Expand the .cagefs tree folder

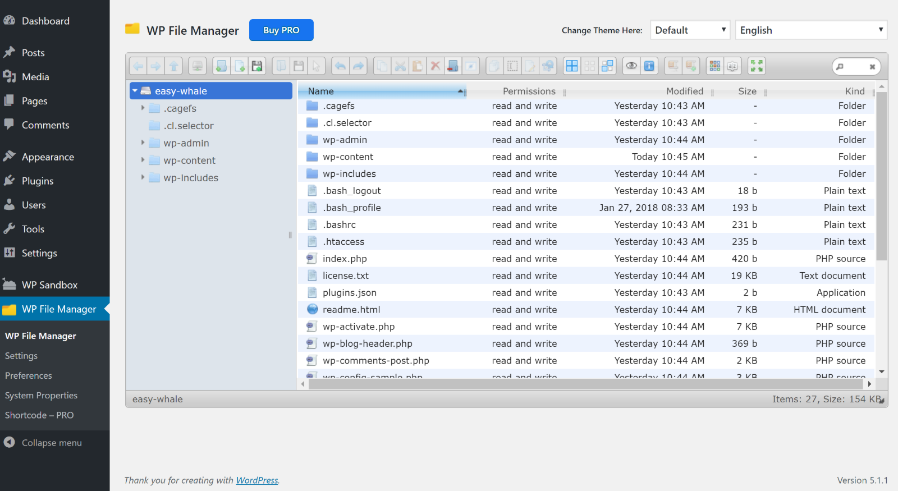143,108
